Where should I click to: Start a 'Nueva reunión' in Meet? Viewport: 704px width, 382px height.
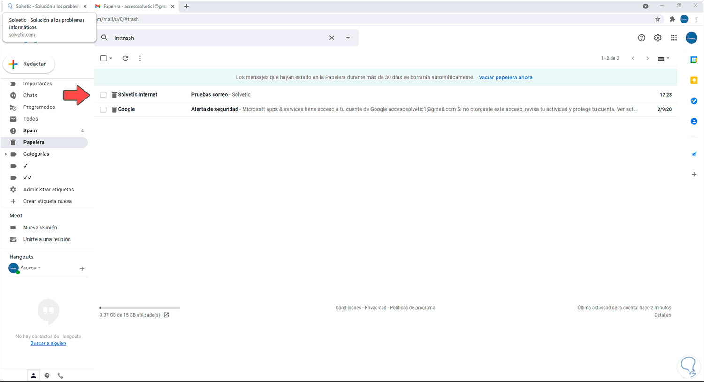pyautogui.click(x=40, y=228)
